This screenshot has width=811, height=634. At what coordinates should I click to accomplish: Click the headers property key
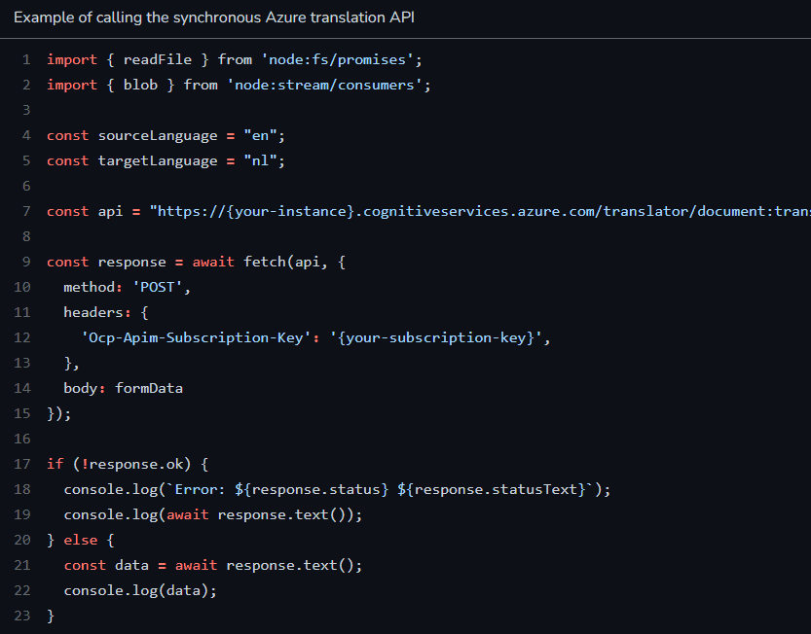click(93, 312)
